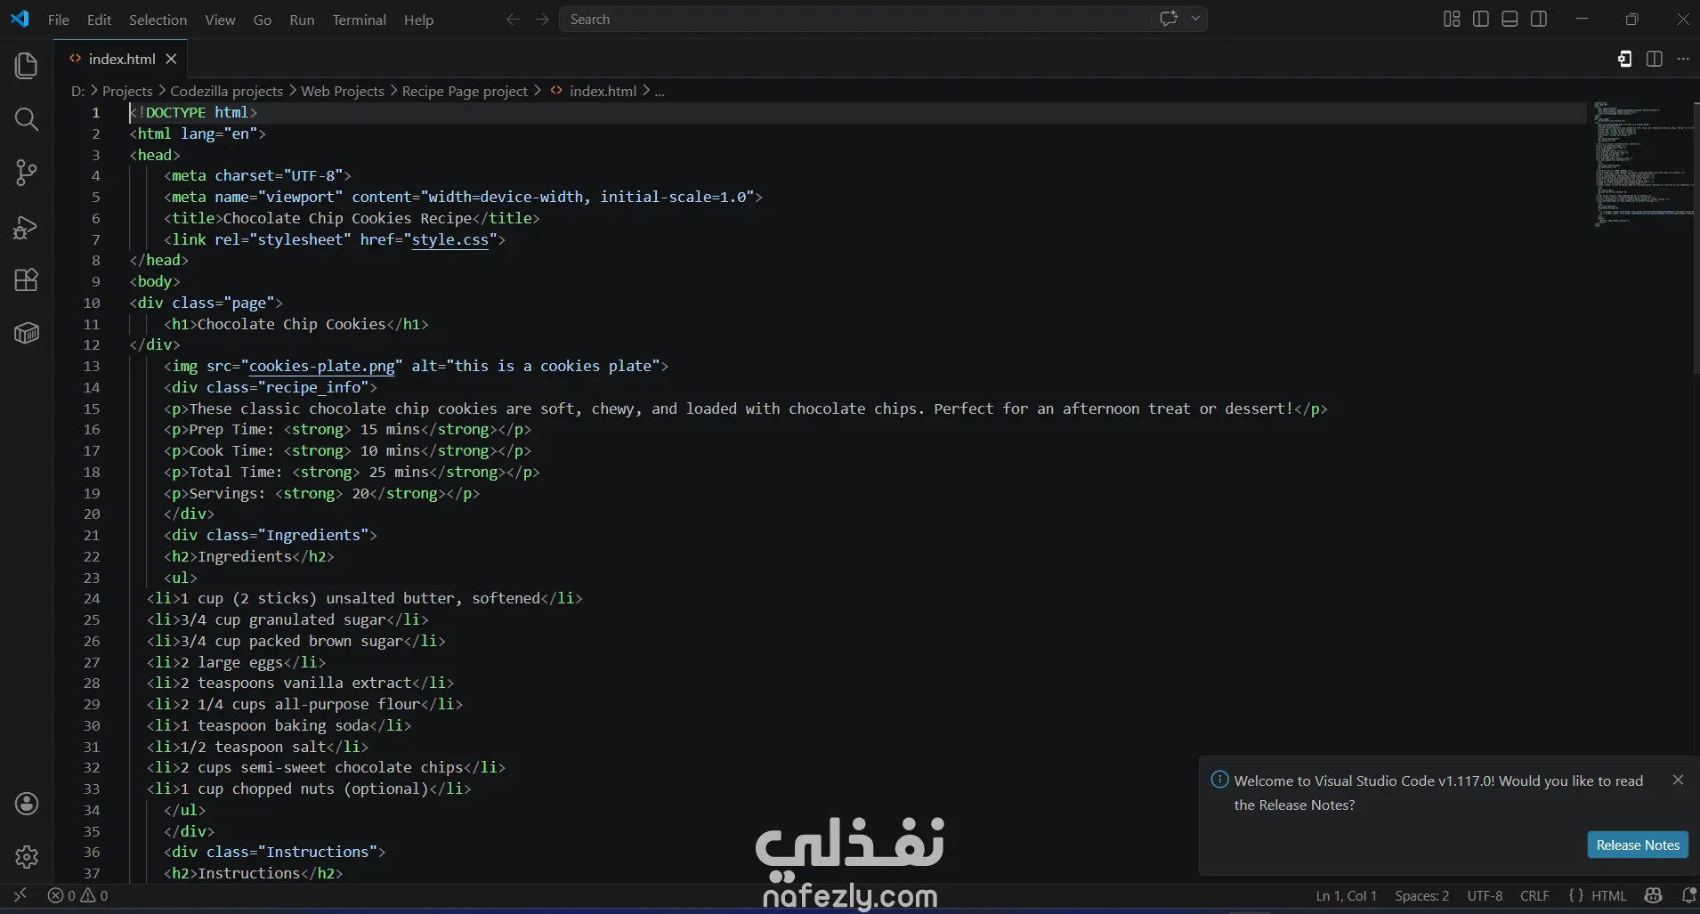Open the Accounts menu icon
The height and width of the screenshot is (914, 1700).
point(27,804)
